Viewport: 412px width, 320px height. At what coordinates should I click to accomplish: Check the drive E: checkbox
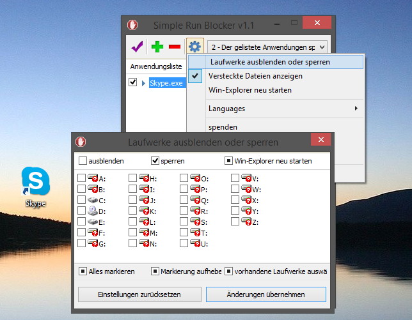click(81, 222)
